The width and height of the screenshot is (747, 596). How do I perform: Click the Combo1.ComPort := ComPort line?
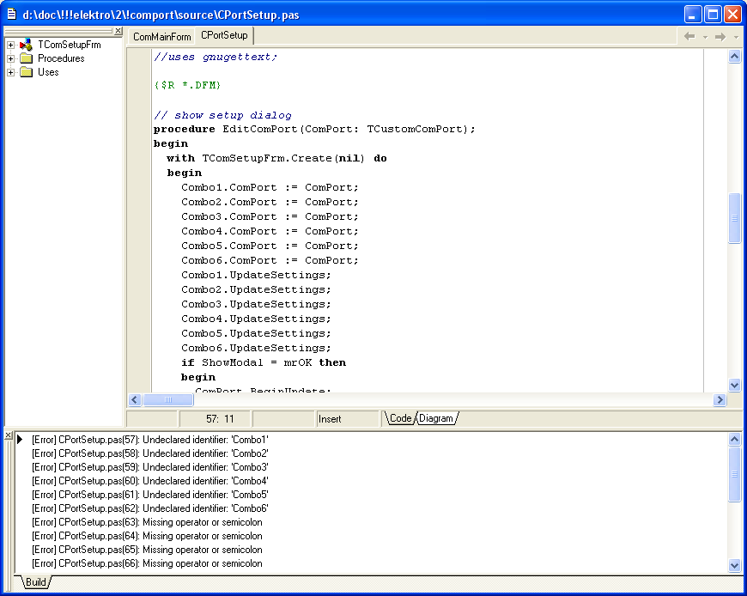coord(270,188)
